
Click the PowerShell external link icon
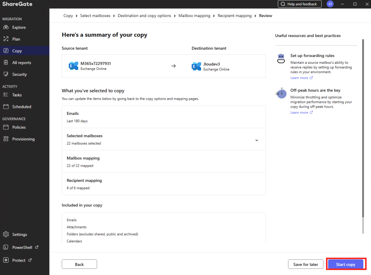tap(37, 247)
